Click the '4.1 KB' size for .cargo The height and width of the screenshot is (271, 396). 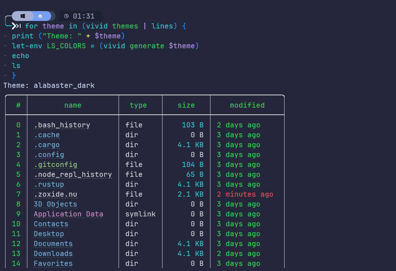coord(190,145)
